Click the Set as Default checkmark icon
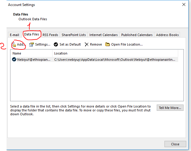The height and width of the screenshot is (151, 191). (56, 44)
